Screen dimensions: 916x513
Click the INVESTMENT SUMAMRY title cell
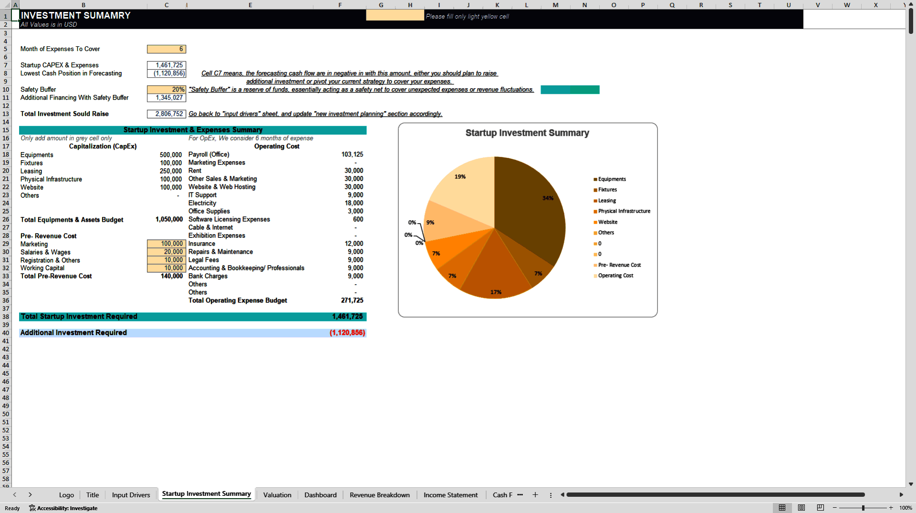click(76, 15)
